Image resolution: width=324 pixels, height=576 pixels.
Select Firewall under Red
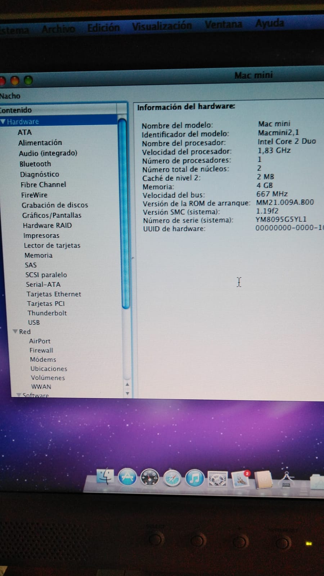coord(41,350)
